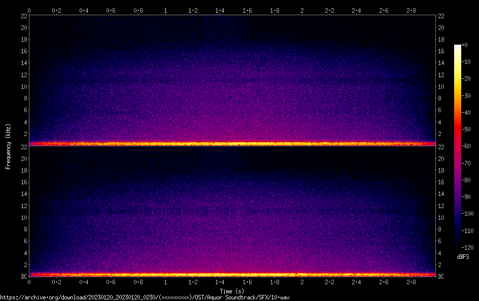Click the -60 label on the dBFS scale

(x=465, y=146)
